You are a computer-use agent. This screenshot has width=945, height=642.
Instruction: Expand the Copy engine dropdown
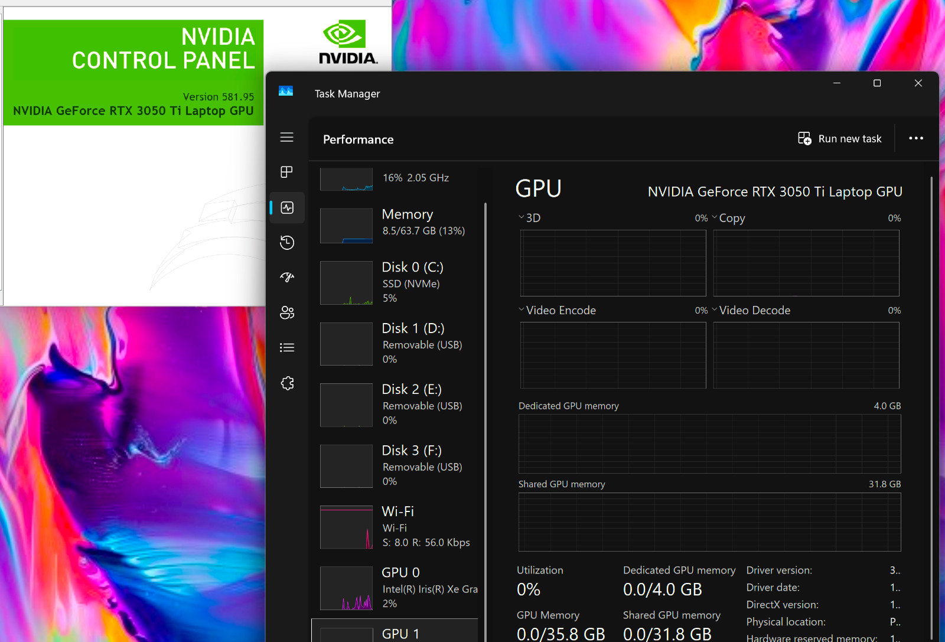coord(728,218)
